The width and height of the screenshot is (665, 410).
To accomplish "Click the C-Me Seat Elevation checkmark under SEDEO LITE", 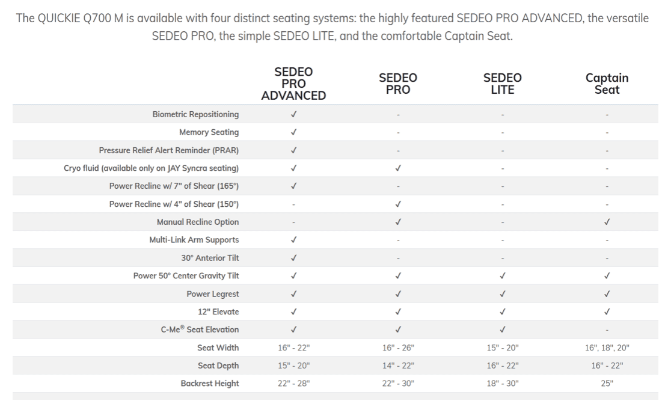I will coord(502,329).
